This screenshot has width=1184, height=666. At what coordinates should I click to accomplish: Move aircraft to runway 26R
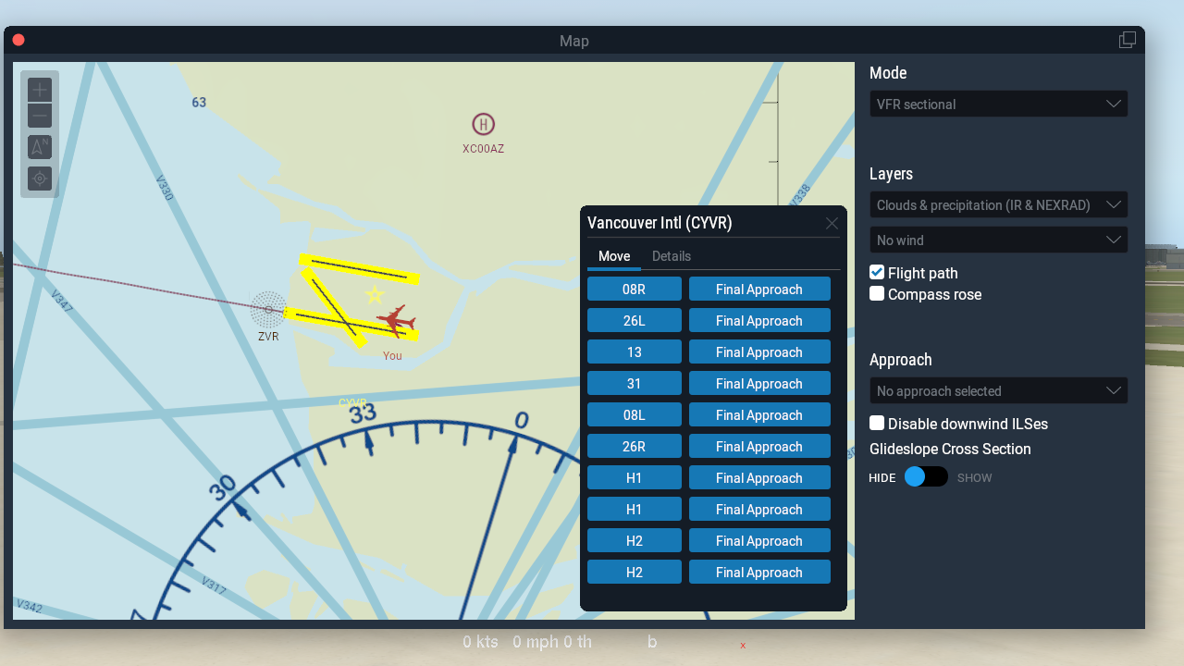pyautogui.click(x=635, y=446)
